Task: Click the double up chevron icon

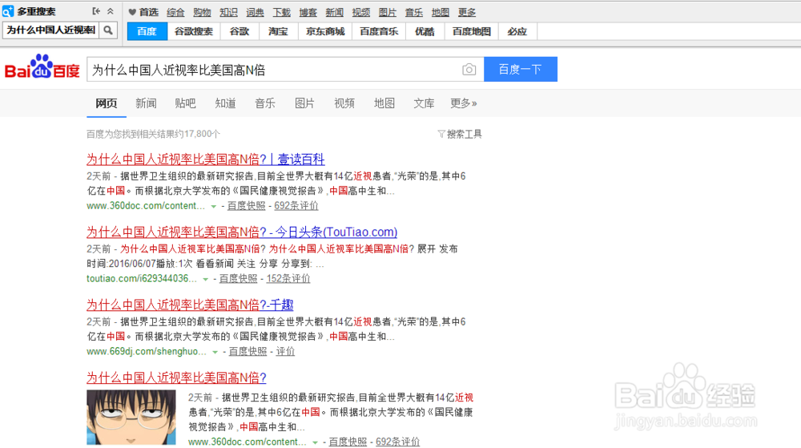Action: [x=111, y=10]
